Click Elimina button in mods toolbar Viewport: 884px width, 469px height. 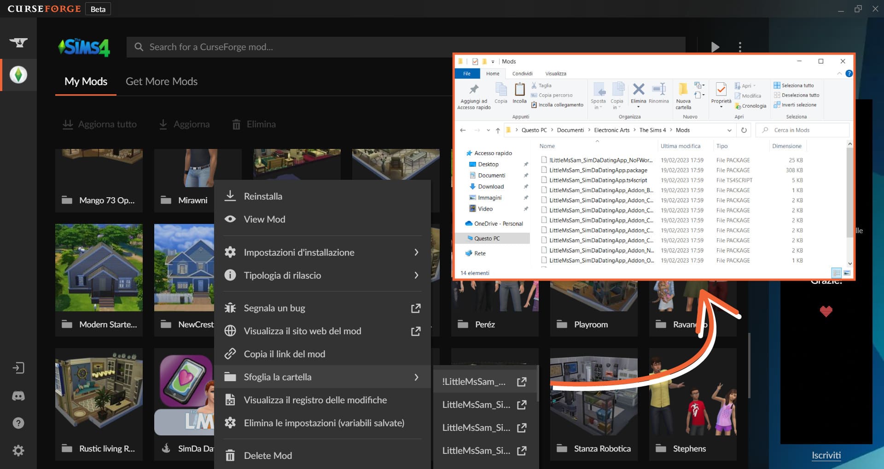254,124
